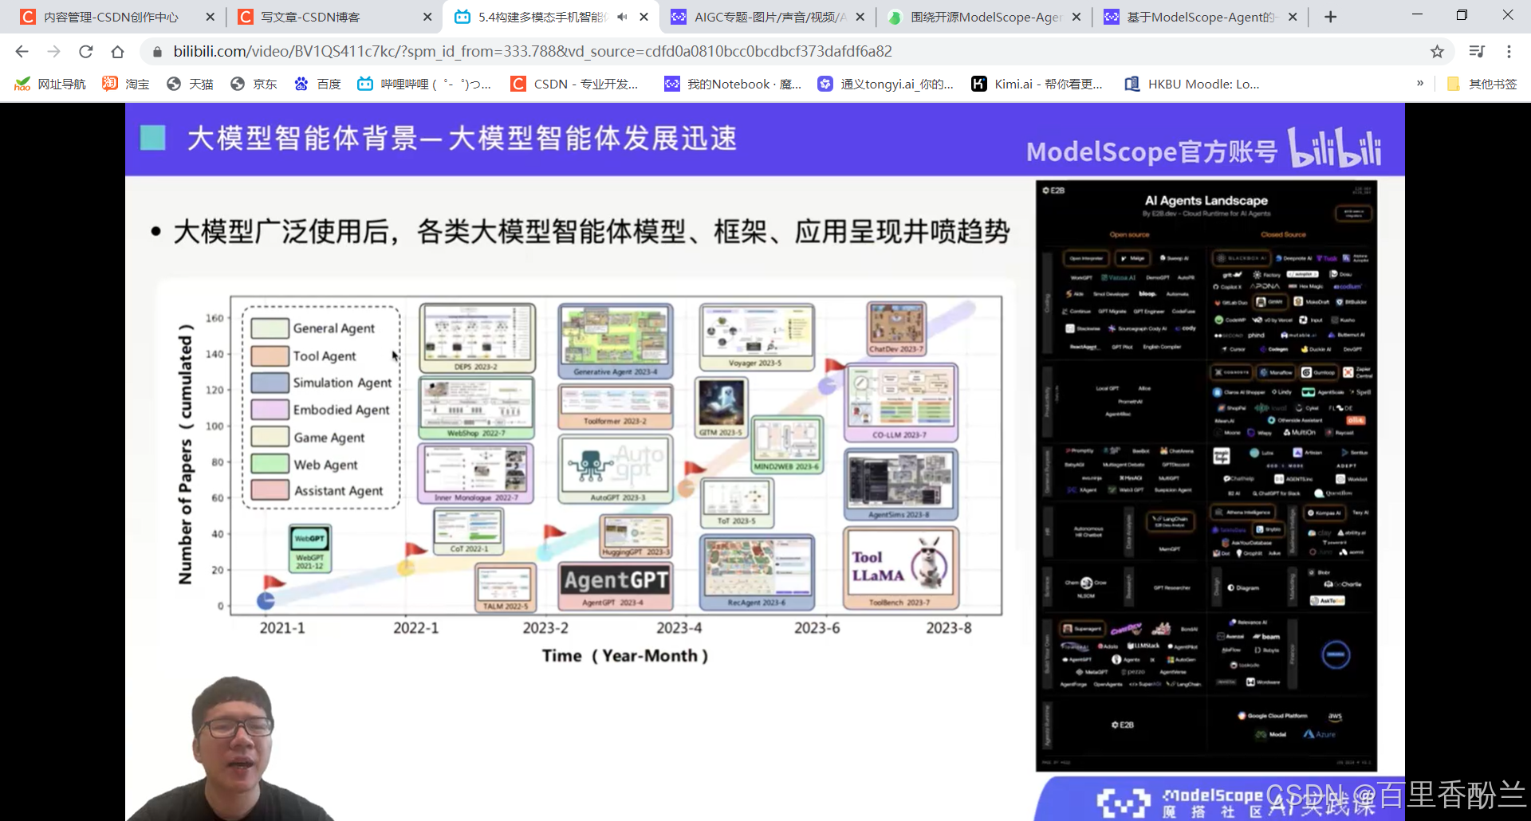Screen dimensions: 1531x821
Task: Click the AgentGPT thumbnail in chart
Action: click(x=615, y=587)
